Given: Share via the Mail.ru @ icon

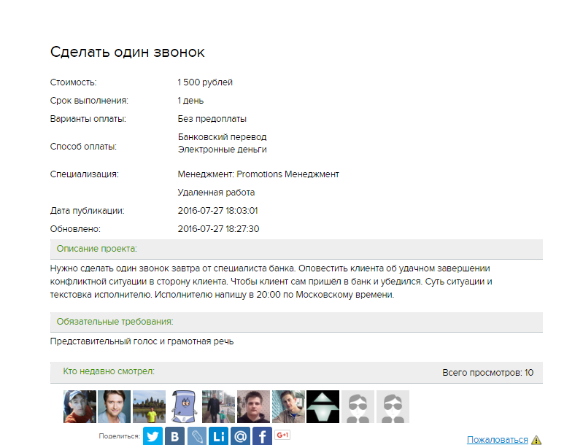Looking at the screenshot, I should [x=240, y=436].
